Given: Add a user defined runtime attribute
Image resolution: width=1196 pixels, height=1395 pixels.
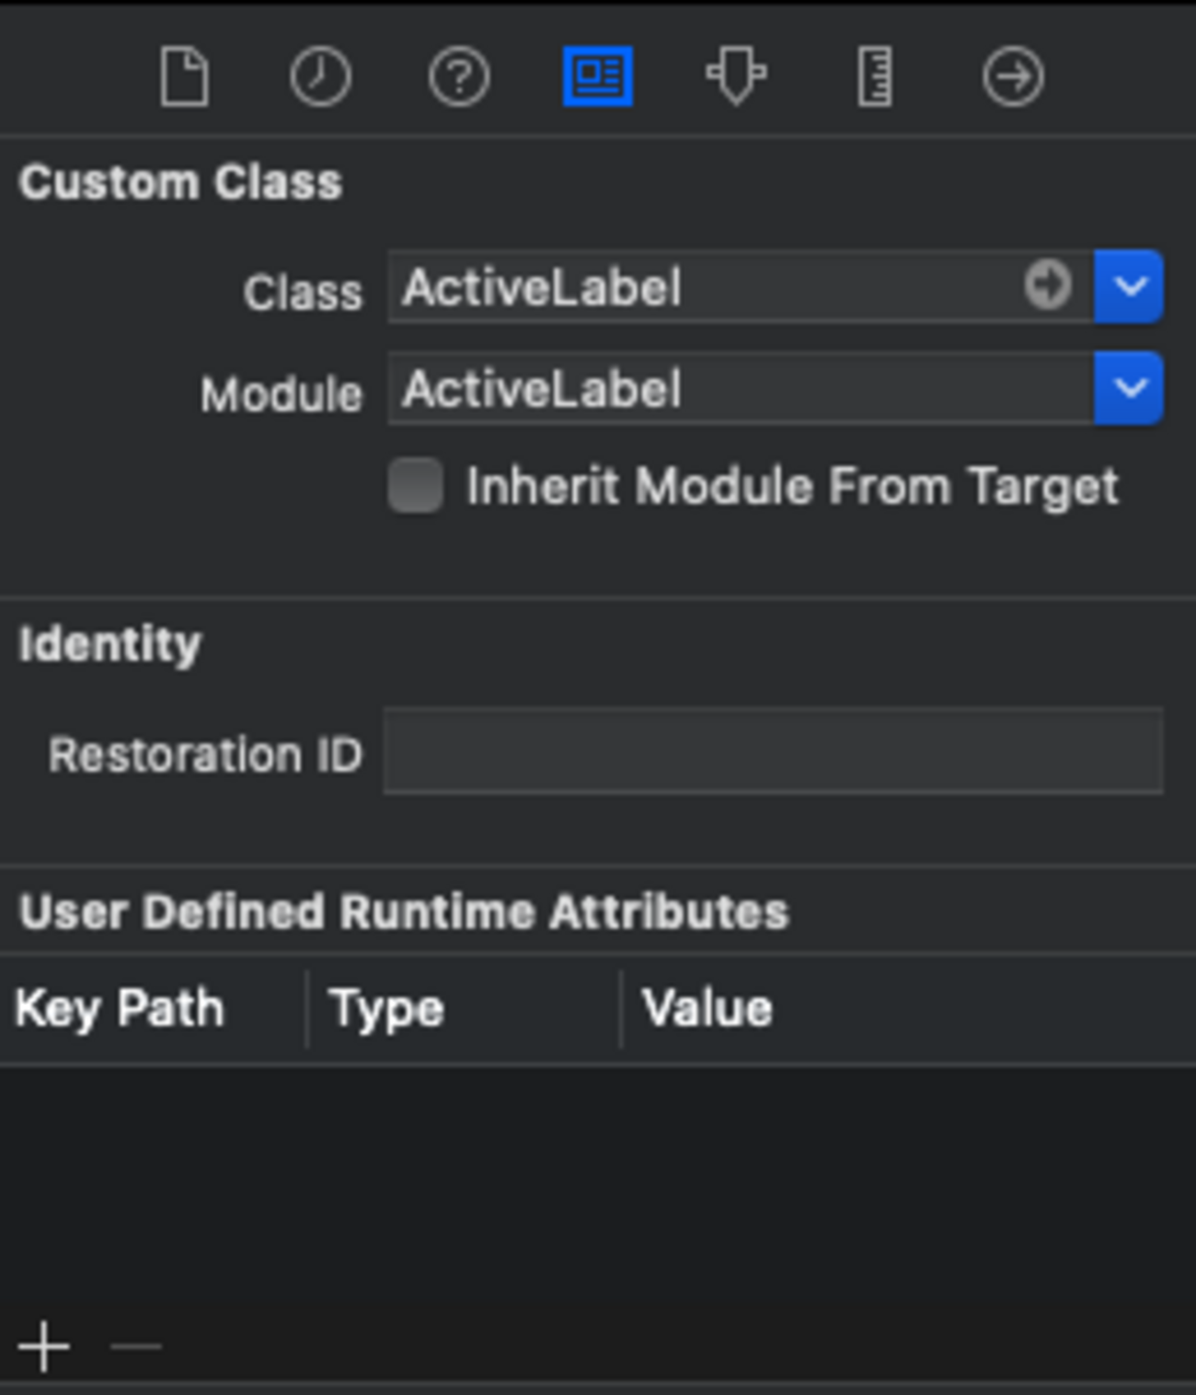Looking at the screenshot, I should coord(43,1346).
